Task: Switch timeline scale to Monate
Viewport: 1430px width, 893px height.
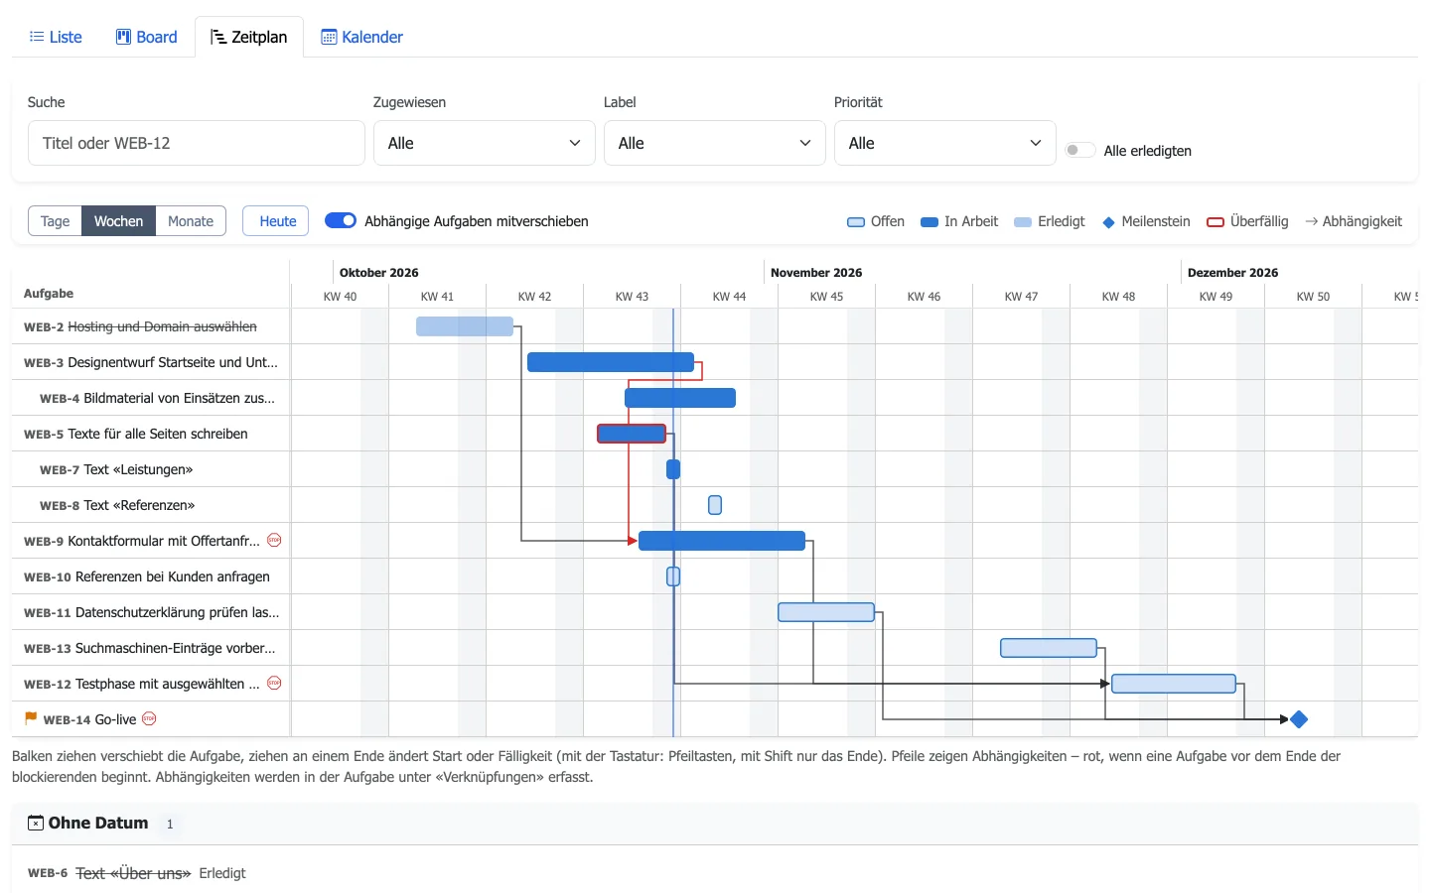Action: [191, 221]
